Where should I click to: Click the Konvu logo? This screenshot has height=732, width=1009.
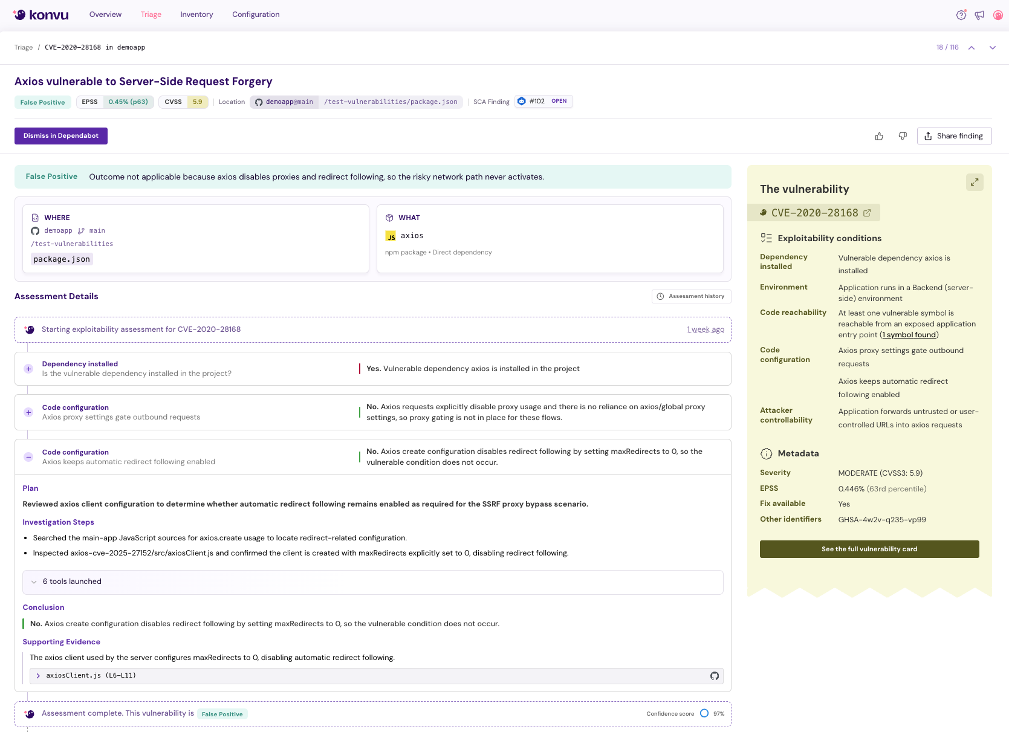coord(41,15)
